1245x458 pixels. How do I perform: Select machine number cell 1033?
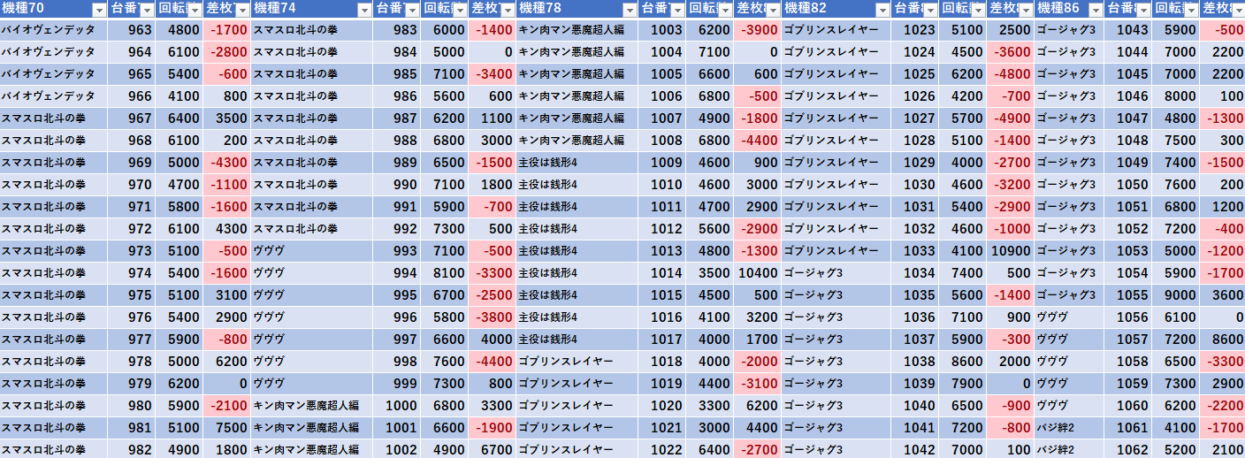(x=915, y=251)
